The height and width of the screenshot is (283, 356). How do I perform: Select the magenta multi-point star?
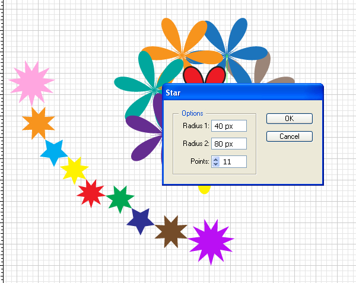[x=211, y=241]
